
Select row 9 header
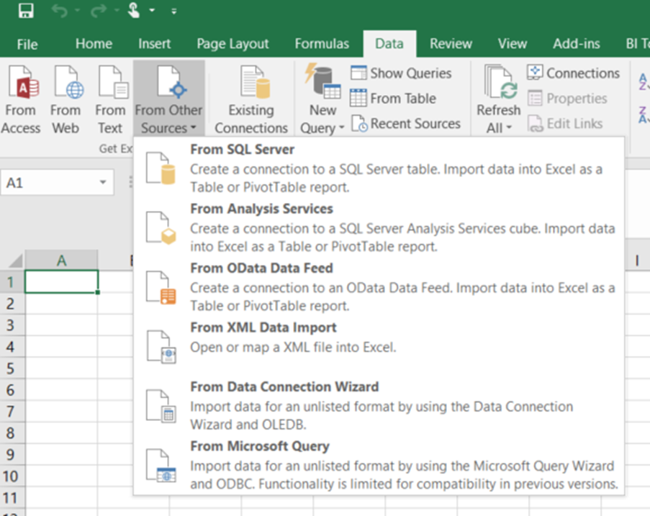pyautogui.click(x=11, y=454)
